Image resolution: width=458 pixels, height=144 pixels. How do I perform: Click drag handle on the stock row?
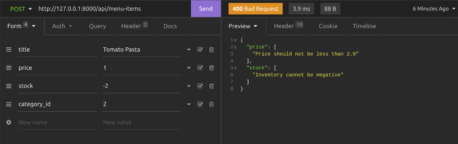click(9, 86)
